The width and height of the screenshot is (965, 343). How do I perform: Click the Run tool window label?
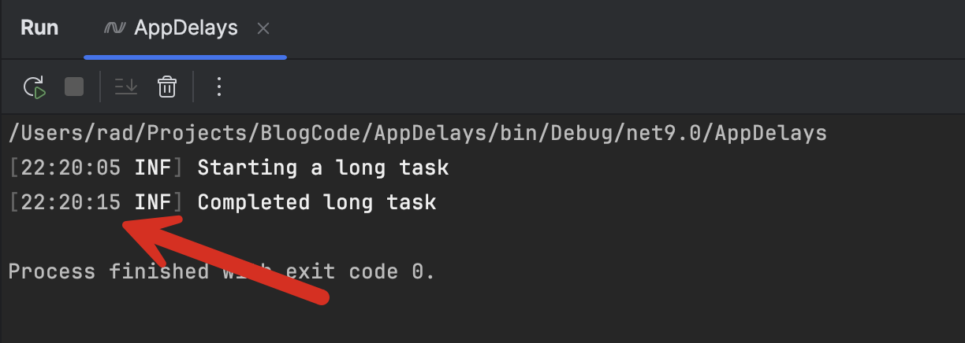click(x=39, y=28)
